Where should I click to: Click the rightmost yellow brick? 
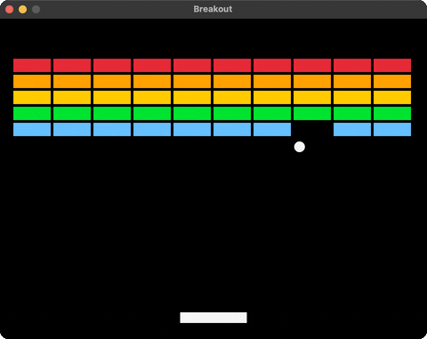392,97
